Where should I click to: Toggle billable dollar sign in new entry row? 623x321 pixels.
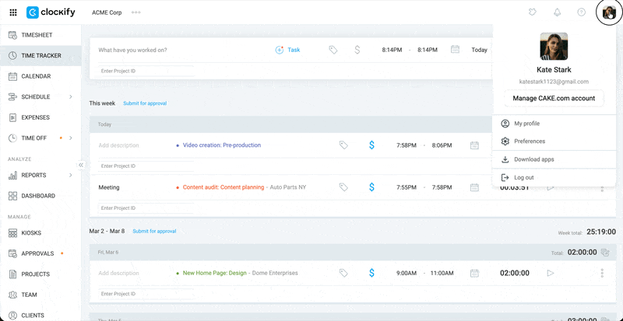coord(357,50)
